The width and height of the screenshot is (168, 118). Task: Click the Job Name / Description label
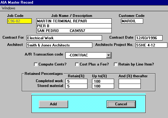click(x=72, y=16)
